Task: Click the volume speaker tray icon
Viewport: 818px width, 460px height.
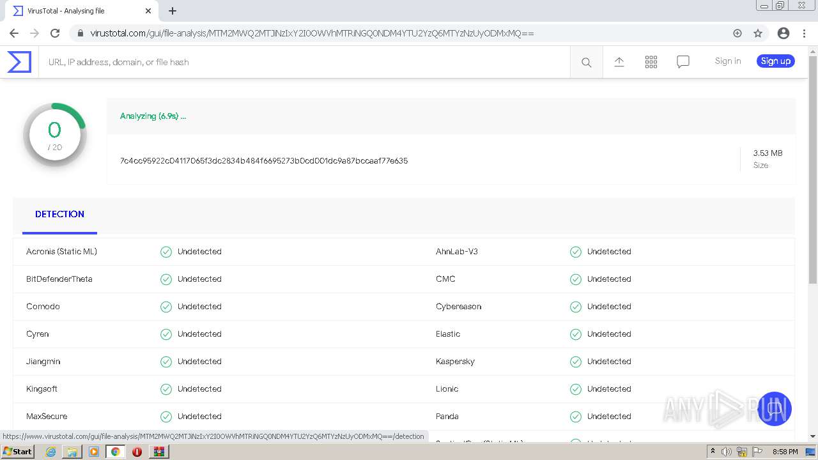Action: (727, 452)
